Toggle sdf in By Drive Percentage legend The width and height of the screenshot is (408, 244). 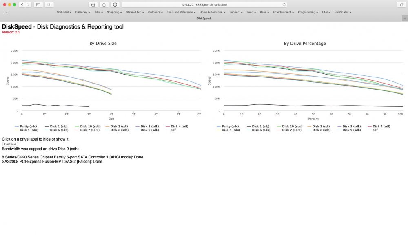tap(373, 130)
